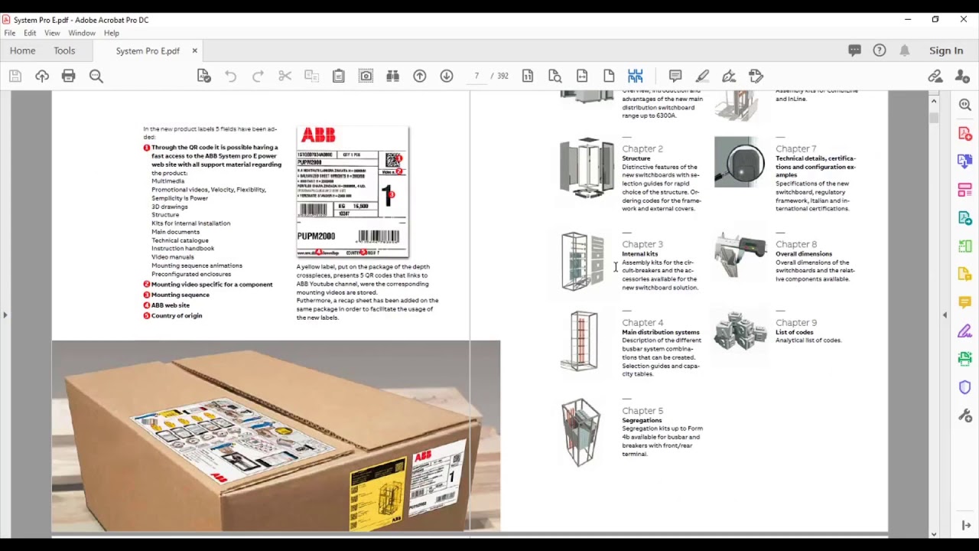Open the search magnifier tool in the toolbar
Viewport: 979px width, 551px height.
tap(96, 76)
